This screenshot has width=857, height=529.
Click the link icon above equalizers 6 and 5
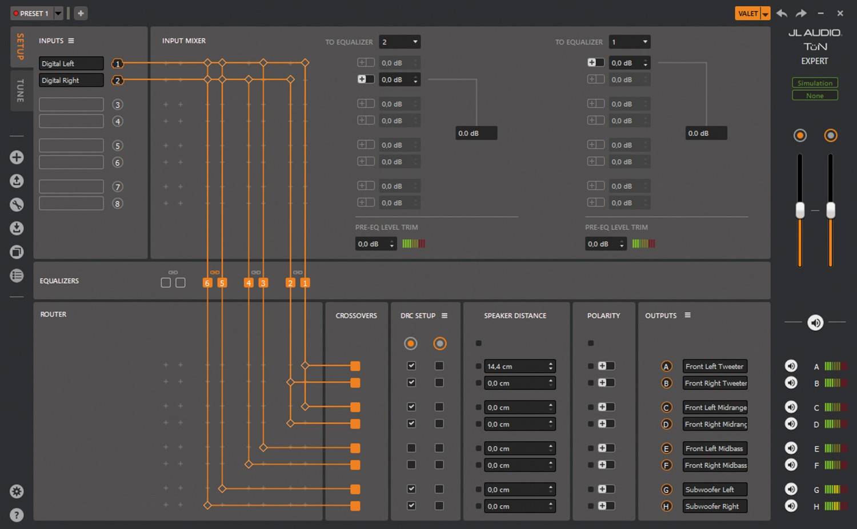point(215,272)
